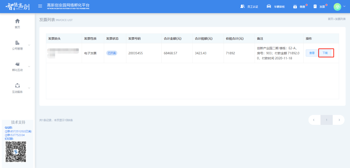The image size is (350, 168).
Task: Click QQ group 537752334 link
Action: 15,135
